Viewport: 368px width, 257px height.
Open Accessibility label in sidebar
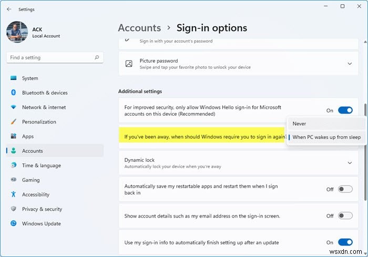tap(36, 194)
